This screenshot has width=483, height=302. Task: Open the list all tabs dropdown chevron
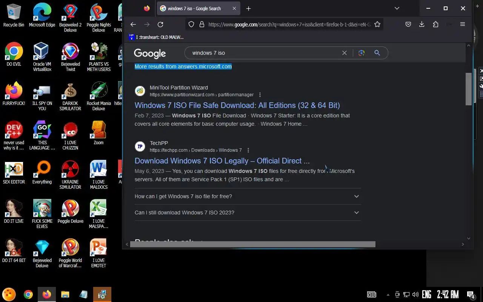(x=397, y=8)
